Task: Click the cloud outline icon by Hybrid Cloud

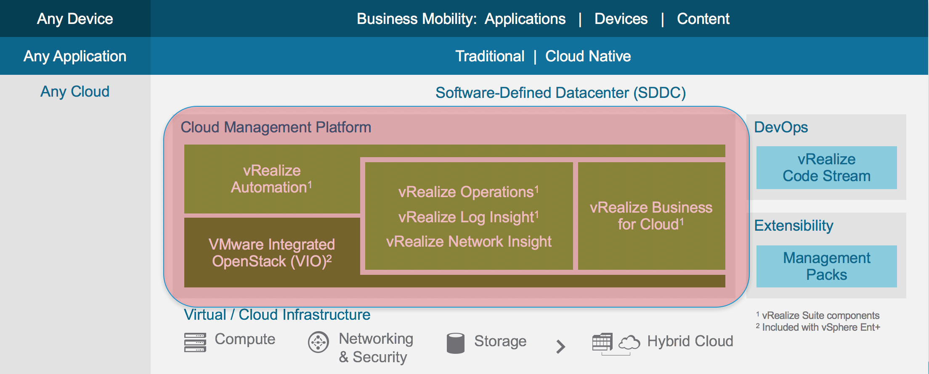Action: pos(629,342)
